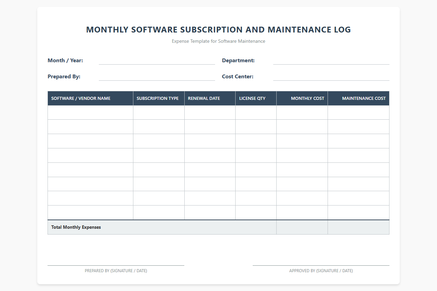437x291 pixels.
Task: Click the Monthly Cost column header
Action: click(x=302, y=98)
